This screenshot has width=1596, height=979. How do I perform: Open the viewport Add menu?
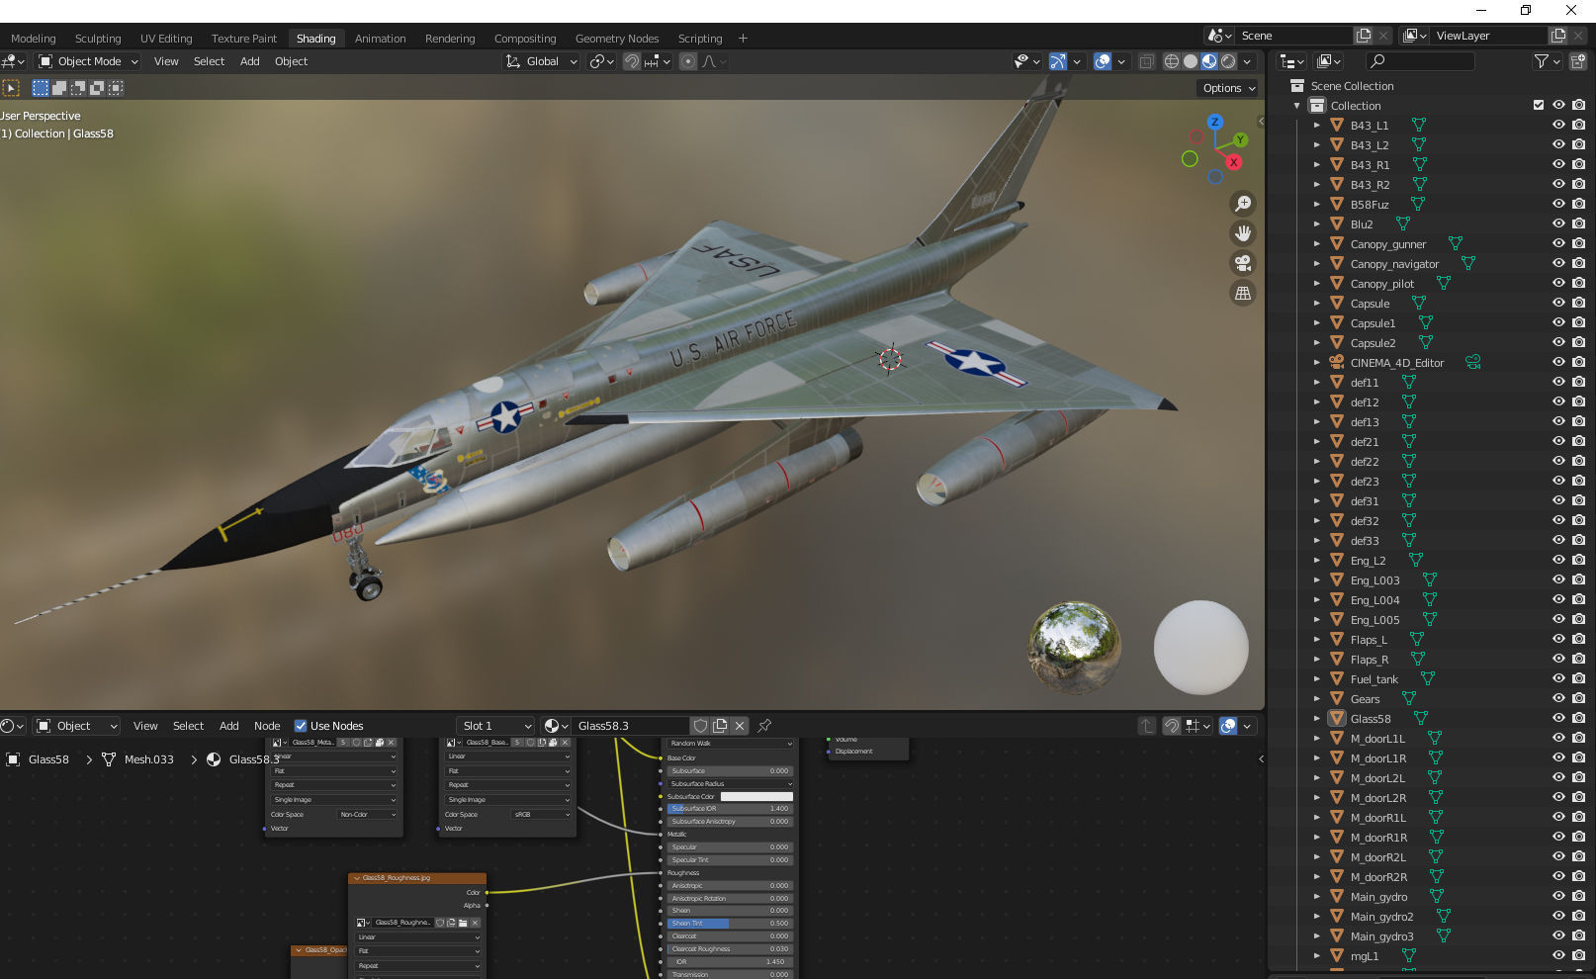coord(250,61)
